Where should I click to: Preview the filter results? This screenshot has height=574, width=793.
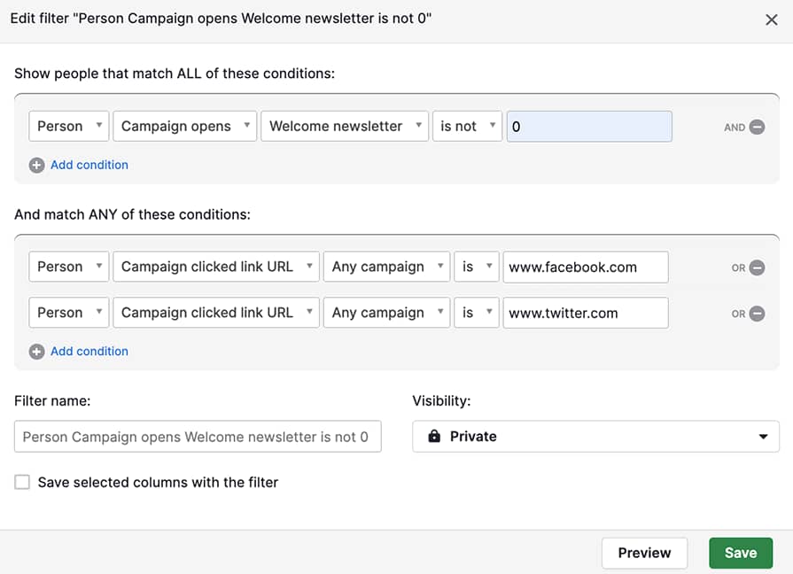tap(644, 553)
